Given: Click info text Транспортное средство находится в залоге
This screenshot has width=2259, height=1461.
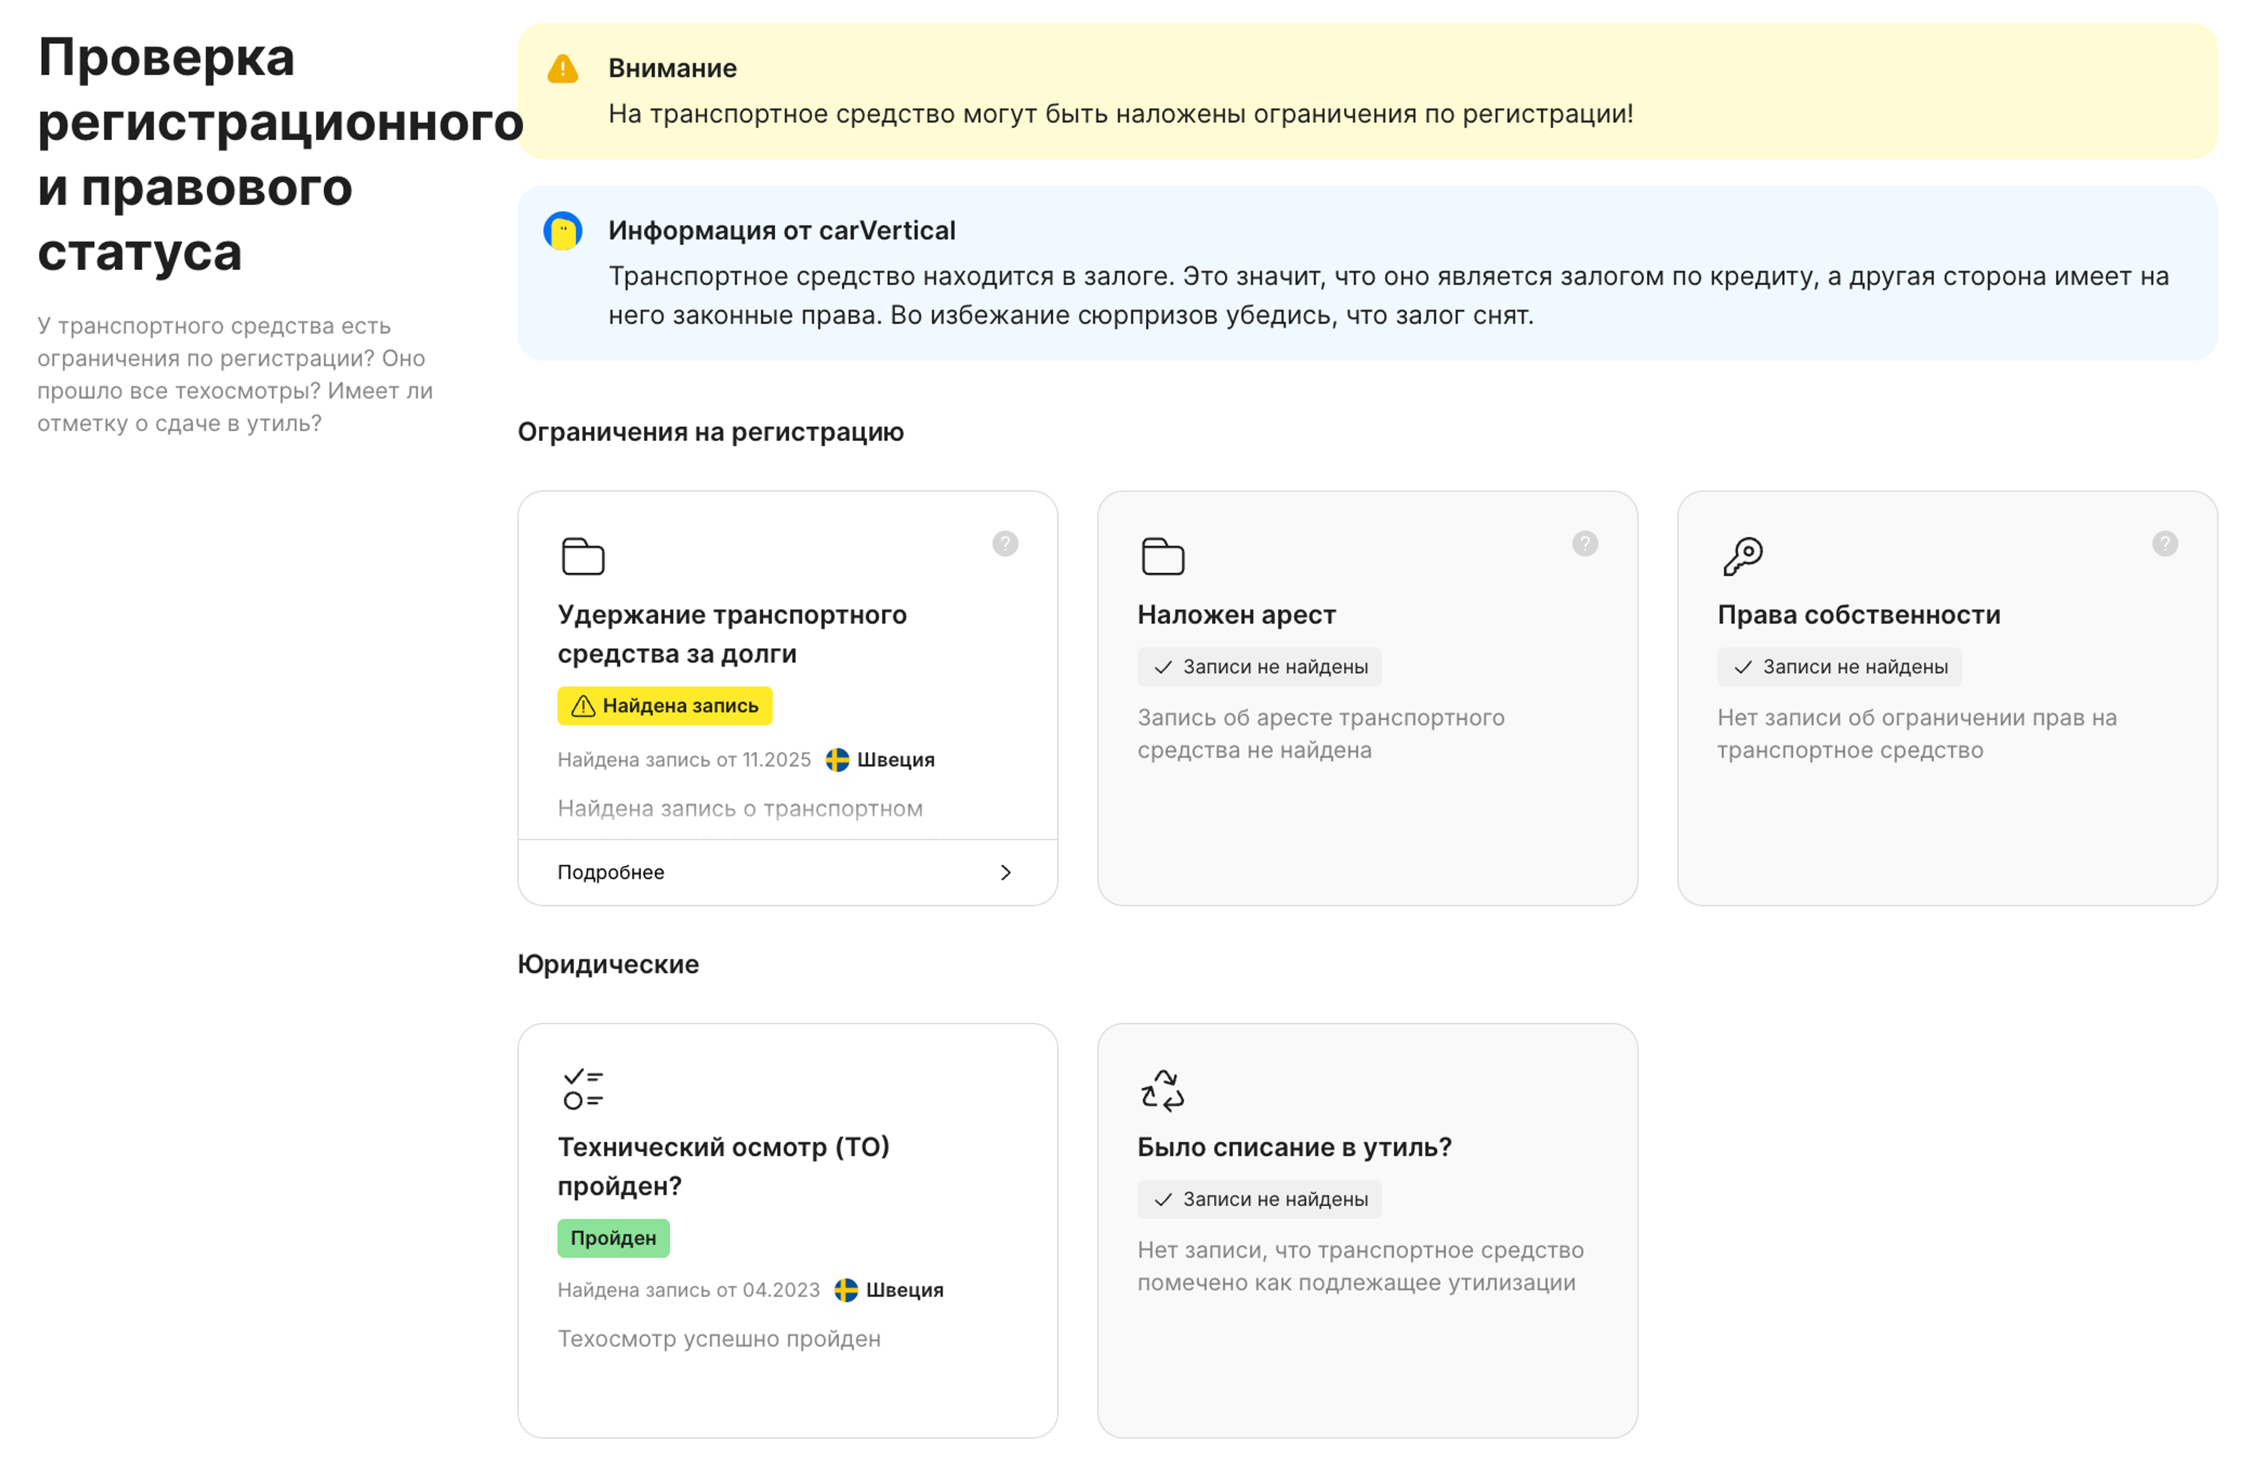Looking at the screenshot, I should click(1388, 296).
